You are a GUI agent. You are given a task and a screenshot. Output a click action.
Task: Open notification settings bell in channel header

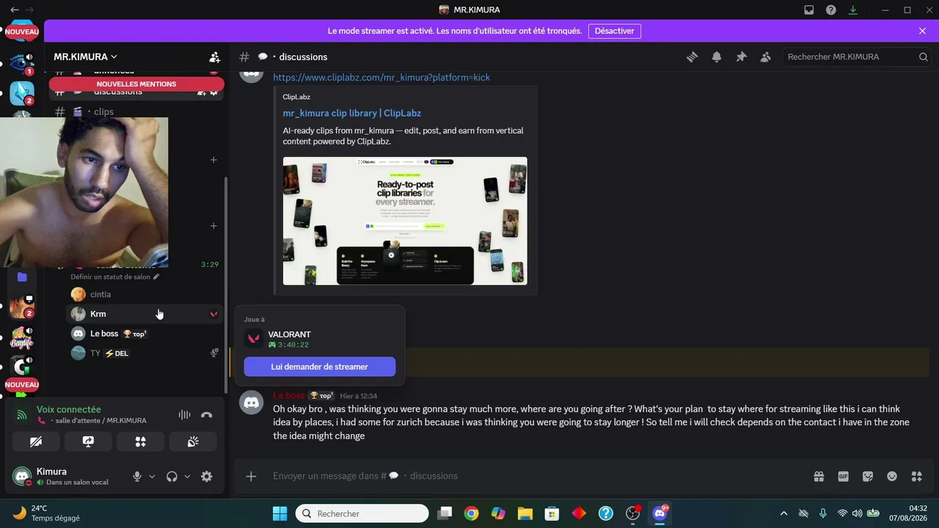717,57
